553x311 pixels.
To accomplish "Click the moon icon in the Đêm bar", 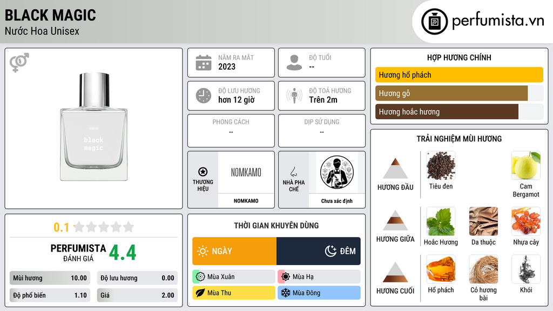I will click(331, 251).
